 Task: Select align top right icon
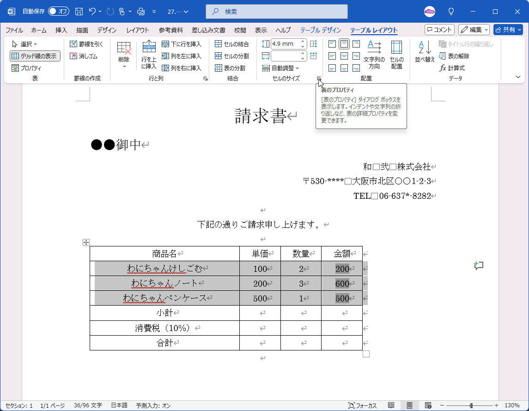point(356,44)
